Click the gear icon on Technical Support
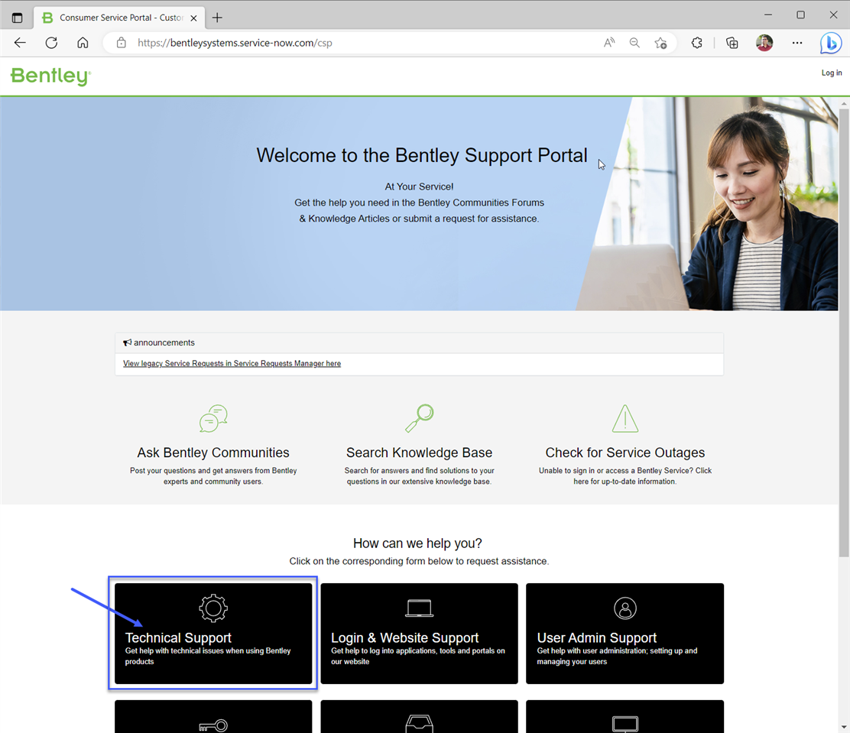The width and height of the screenshot is (850, 733). [x=213, y=608]
